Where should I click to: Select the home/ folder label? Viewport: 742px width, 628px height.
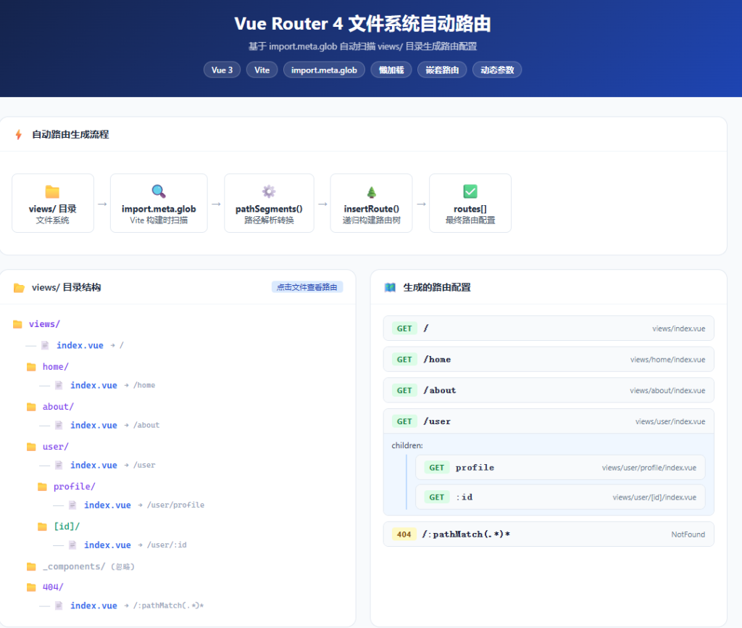tap(56, 366)
